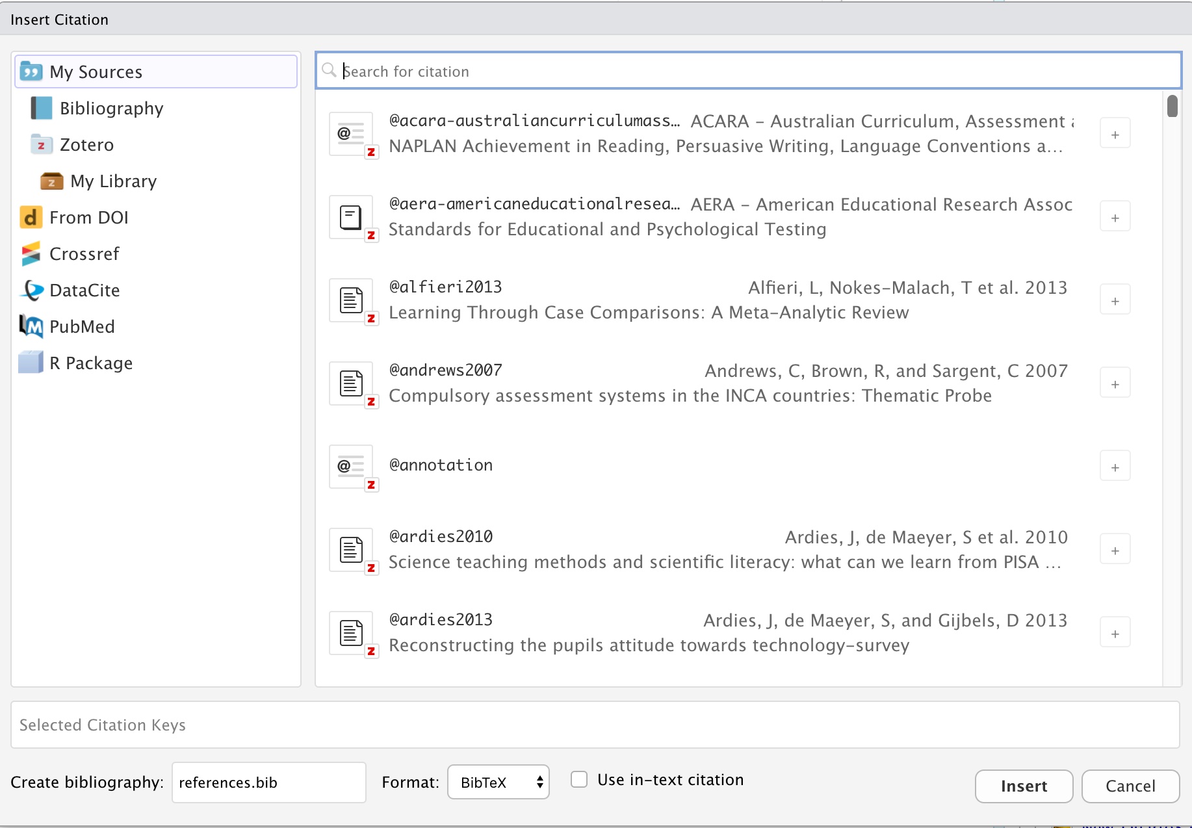Viewport: 1192px width, 828px height.
Task: Switch to the PubMed source
Action: [82, 326]
